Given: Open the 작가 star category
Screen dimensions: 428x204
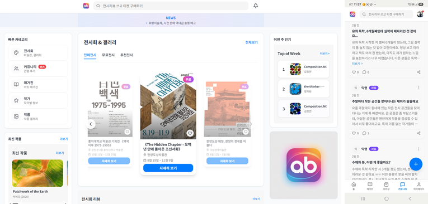Looking at the screenshot, I should [x=38, y=100].
